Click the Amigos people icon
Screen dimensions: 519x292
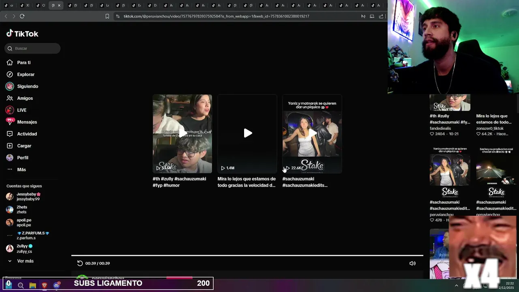[x=10, y=98]
